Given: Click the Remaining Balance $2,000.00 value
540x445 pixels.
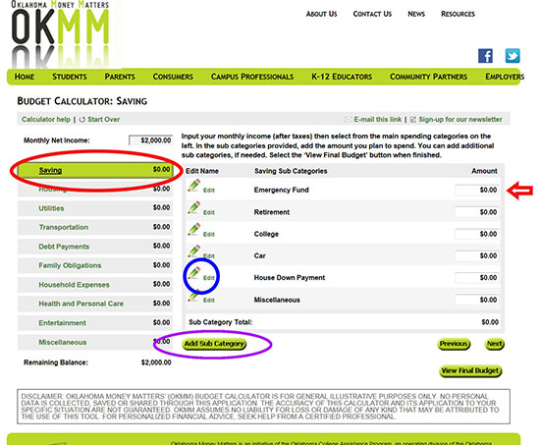Looking at the screenshot, I should point(156,362).
